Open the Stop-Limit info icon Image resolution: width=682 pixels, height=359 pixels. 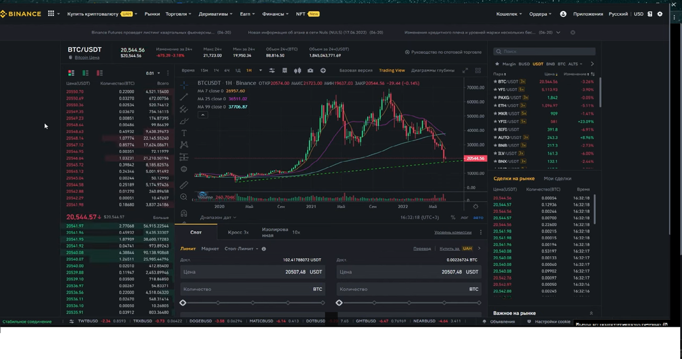click(264, 249)
